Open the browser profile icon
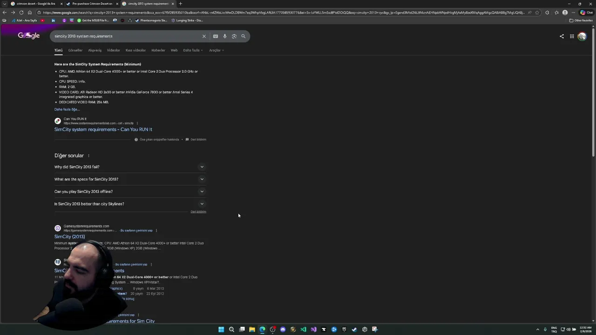This screenshot has height=335, width=596. pos(565,13)
